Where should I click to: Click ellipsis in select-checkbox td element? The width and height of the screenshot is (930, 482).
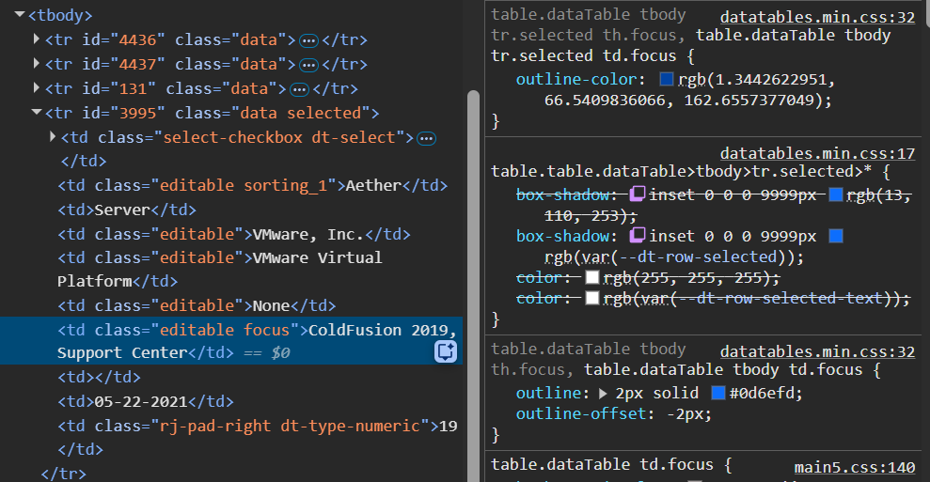pos(426,138)
